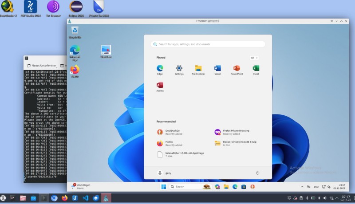Viewport: 355px width, 204px height.
Task: Open File Explorer in remote Windows taskbar
Action: point(226,187)
